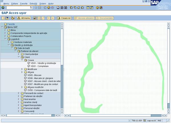Select VD07 - Alocare client entry
The width and height of the screenshot is (171, 123).
tap(44, 81)
